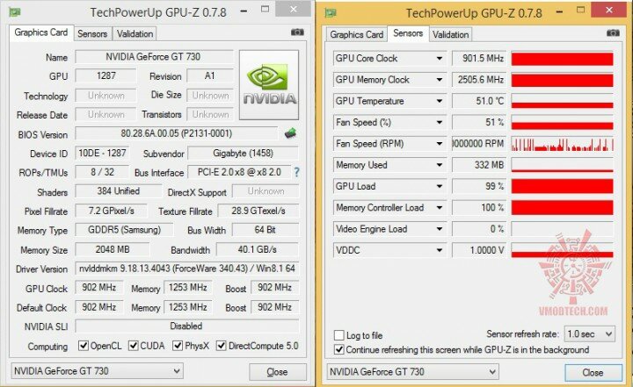Click the Memory Type value GDDR5 (Samsung)
The image size is (633, 387).
pyautogui.click(x=124, y=230)
